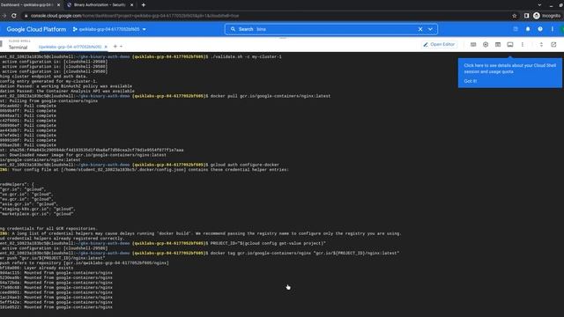This screenshot has width=564, height=317.
Task: Expand the search options chevron
Action: click(x=430, y=29)
